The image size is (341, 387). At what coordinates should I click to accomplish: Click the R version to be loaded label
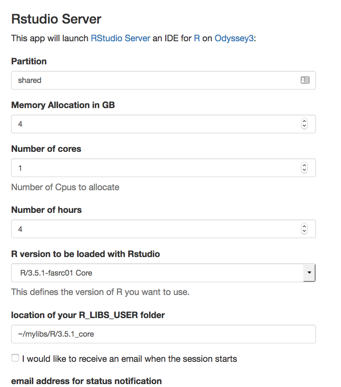[x=86, y=254]
